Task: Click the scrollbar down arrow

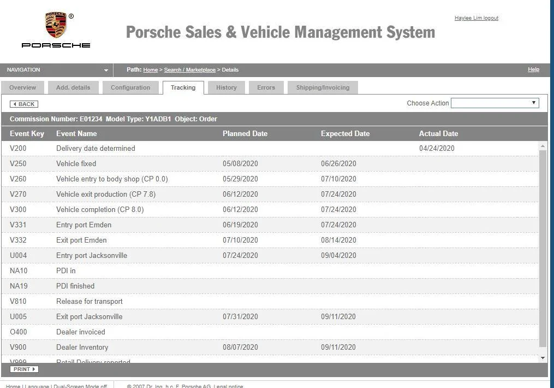Action: point(543,358)
